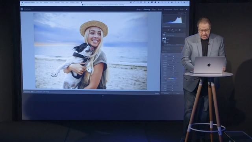Open the Window menu
This screenshot has width=252, height=142.
[x=72, y=2]
